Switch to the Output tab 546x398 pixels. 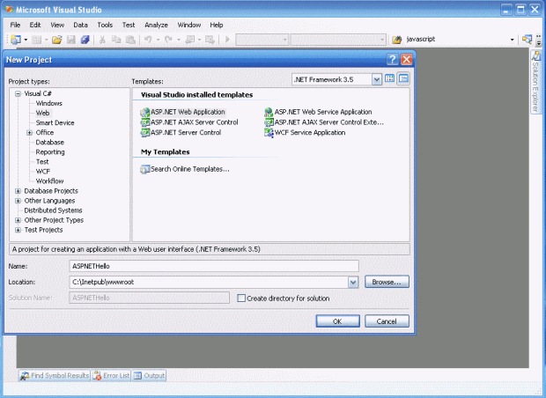point(150,376)
